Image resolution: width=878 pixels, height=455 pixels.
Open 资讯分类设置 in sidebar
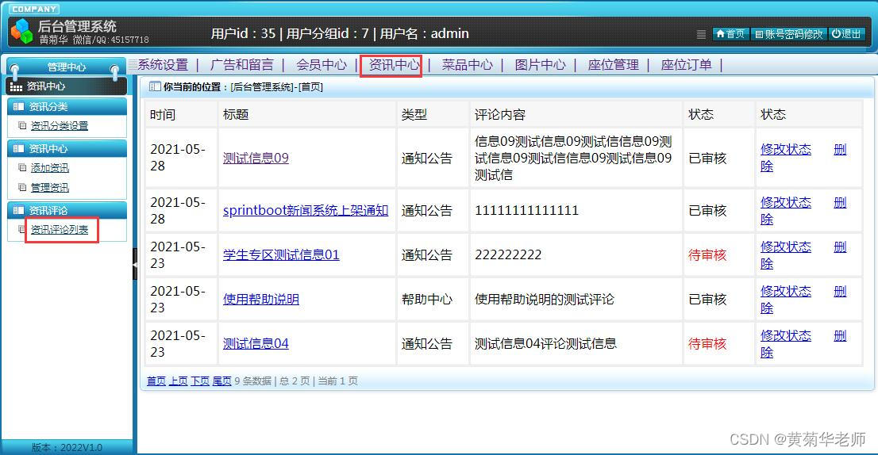point(60,126)
